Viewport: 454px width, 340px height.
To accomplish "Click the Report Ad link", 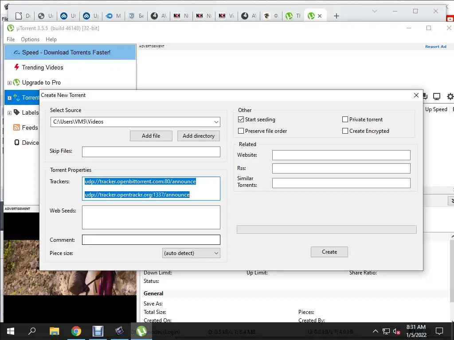I will pyautogui.click(x=435, y=46).
